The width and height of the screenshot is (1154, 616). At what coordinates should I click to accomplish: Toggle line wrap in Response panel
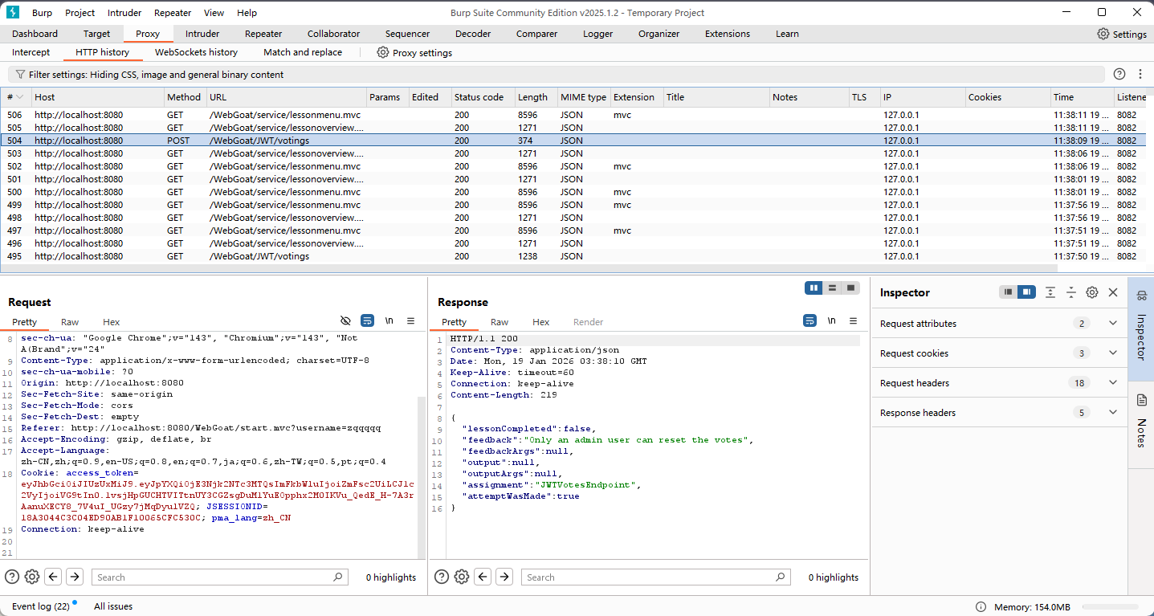[809, 320]
